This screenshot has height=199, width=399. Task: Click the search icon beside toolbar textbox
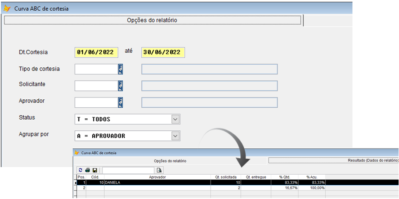160,170
